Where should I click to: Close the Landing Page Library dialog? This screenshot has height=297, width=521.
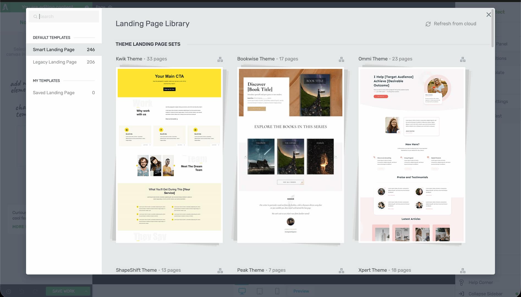click(x=489, y=15)
